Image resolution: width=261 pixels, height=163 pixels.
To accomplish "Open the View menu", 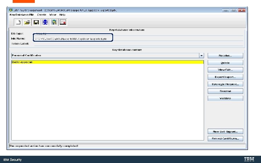I will pos(53,14).
